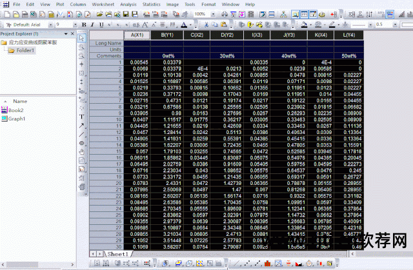This screenshot has height=270, width=413.
Task: Click the Print toolbar icon
Action: tap(224, 14)
